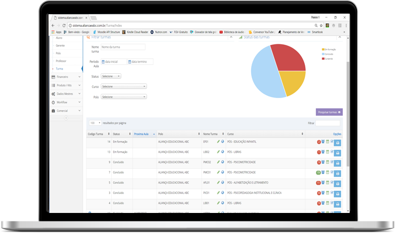Open the Moodle API Structure bookmark
The width and height of the screenshot is (395, 233).
pyautogui.click(x=107, y=32)
